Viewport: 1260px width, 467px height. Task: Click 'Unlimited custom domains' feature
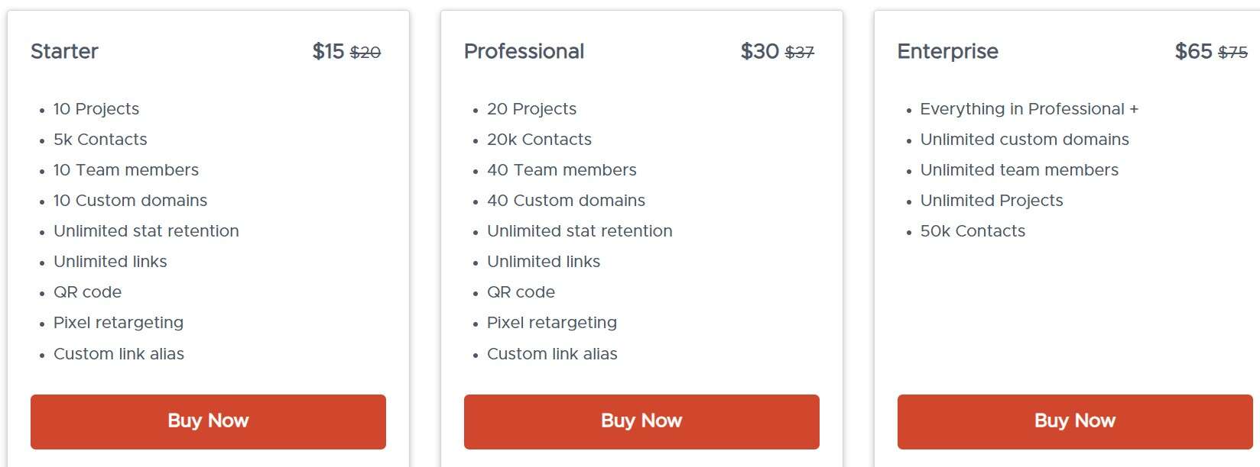[1025, 140]
